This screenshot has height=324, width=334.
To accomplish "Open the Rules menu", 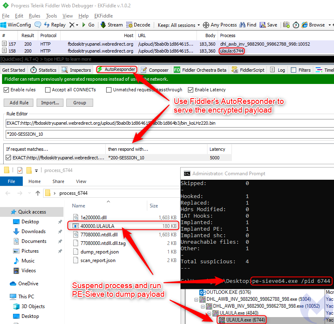I will click(35, 16).
